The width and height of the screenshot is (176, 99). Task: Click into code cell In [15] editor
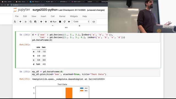click(95, 73)
